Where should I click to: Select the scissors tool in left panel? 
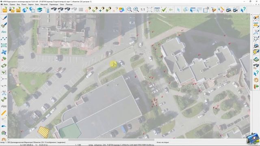(4, 93)
